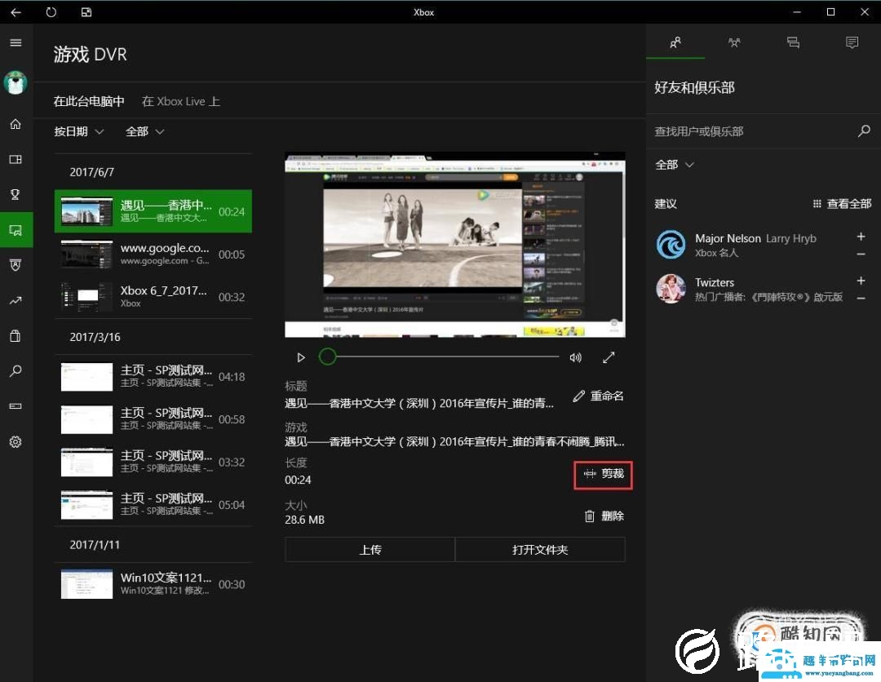Click the volume speaker icon
The image size is (881, 682).
click(575, 357)
